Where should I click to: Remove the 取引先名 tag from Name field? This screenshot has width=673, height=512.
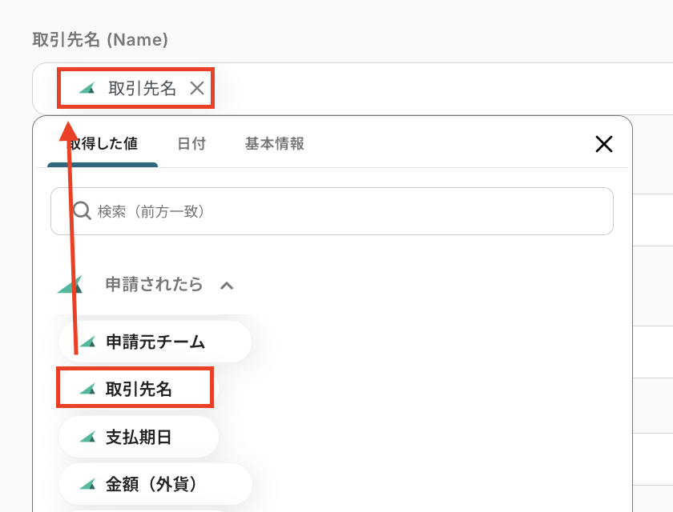click(x=197, y=89)
